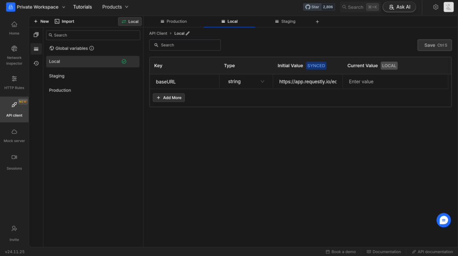Click the New button

click(41, 21)
